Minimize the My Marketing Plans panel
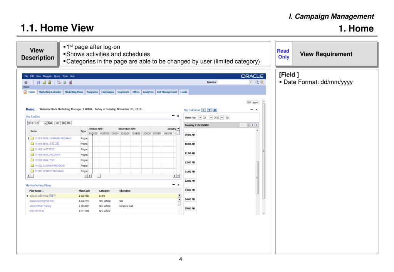The image size is (394, 272). pyautogui.click(x=174, y=184)
